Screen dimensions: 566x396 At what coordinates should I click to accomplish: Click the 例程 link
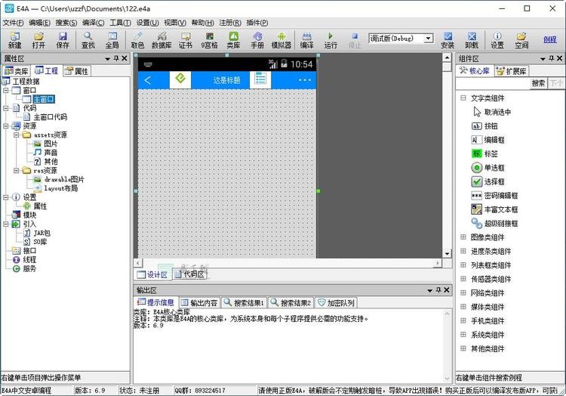pos(550,39)
